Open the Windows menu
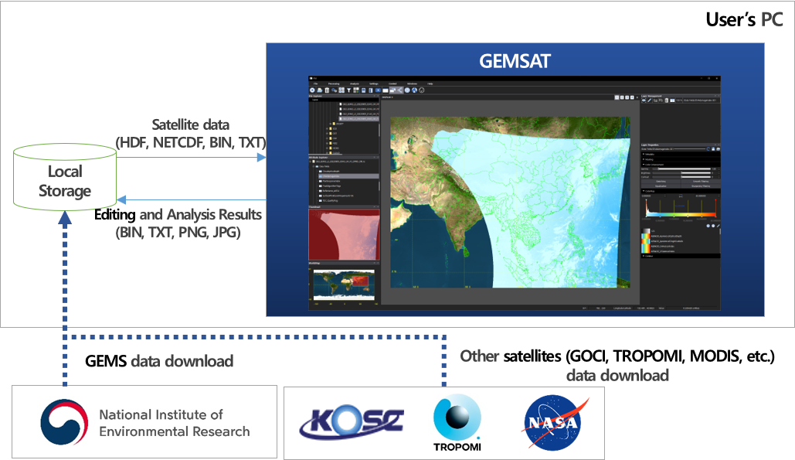Viewport: 795px width, 460px height. (413, 83)
